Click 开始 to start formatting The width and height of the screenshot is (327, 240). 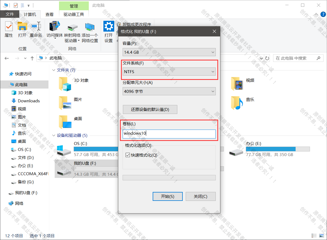pyautogui.click(x=168, y=196)
